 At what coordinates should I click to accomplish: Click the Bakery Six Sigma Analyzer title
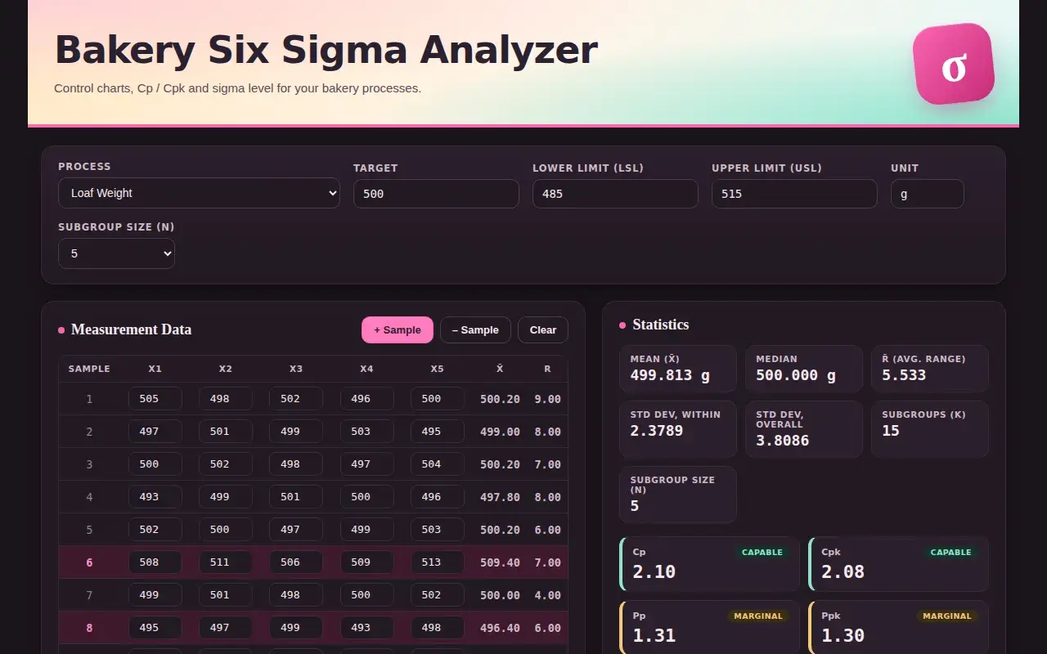point(326,50)
